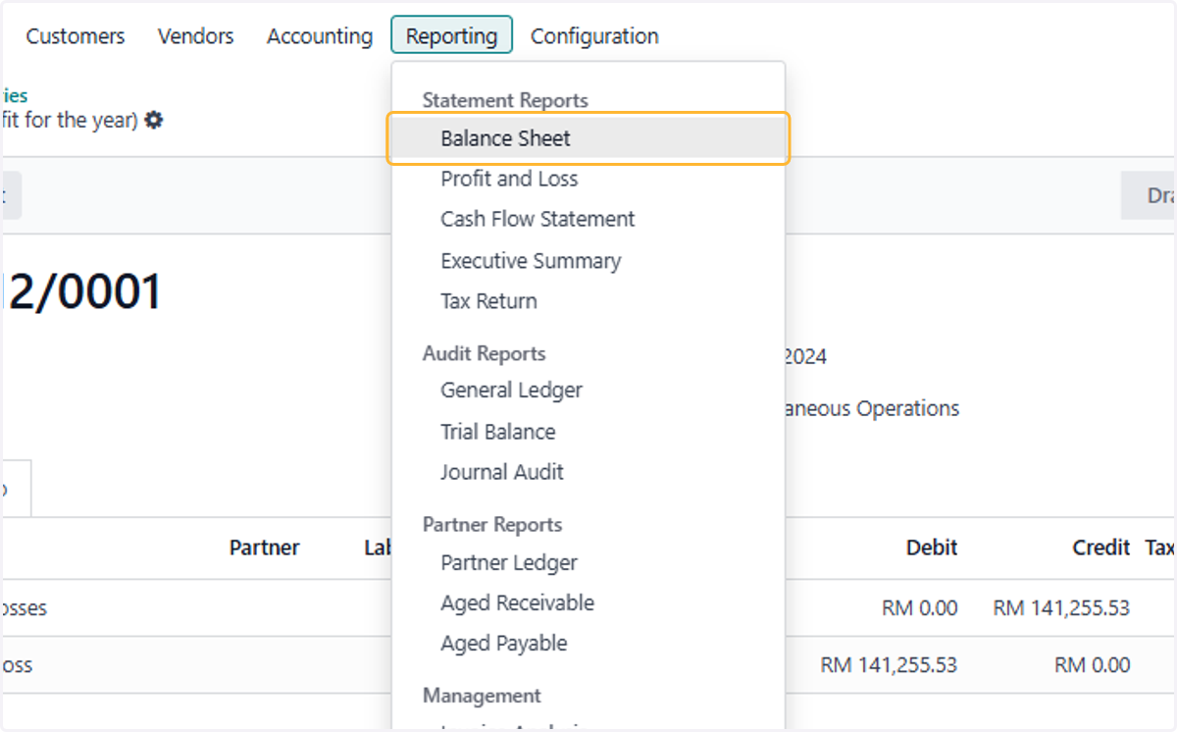Click the entry title ending in 12/0001
The width and height of the screenshot is (1177, 732).
pos(80,291)
